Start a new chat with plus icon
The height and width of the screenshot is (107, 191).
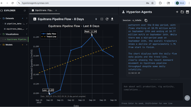pyautogui.click(x=177, y=12)
